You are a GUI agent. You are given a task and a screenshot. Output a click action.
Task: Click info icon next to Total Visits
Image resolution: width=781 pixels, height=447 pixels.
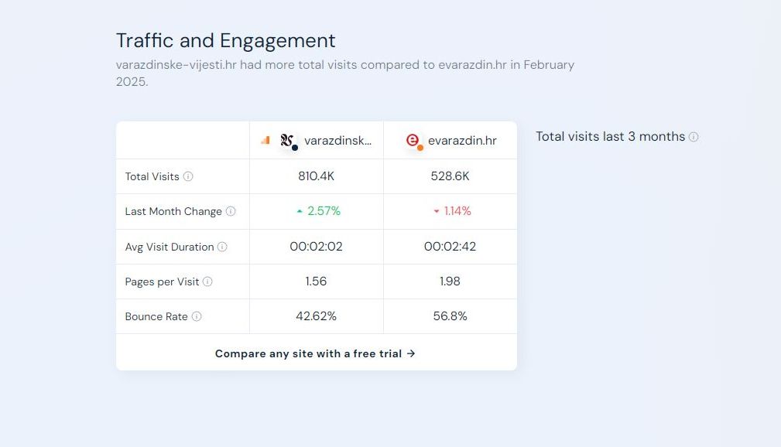click(188, 176)
